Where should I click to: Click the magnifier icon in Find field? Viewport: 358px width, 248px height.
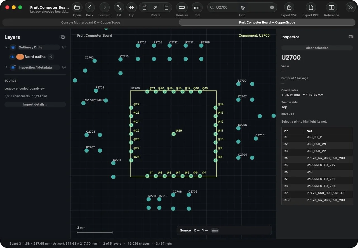[x=212, y=8]
